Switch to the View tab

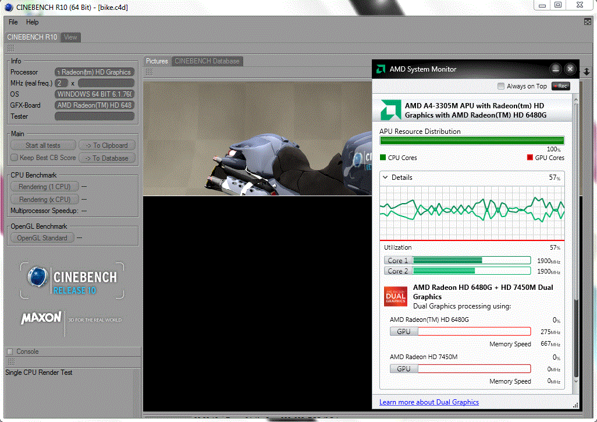pos(70,37)
